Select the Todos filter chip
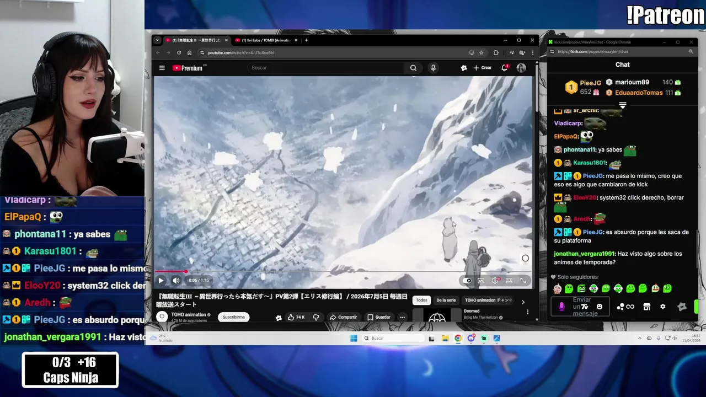This screenshot has height=397, width=706. 421,301
